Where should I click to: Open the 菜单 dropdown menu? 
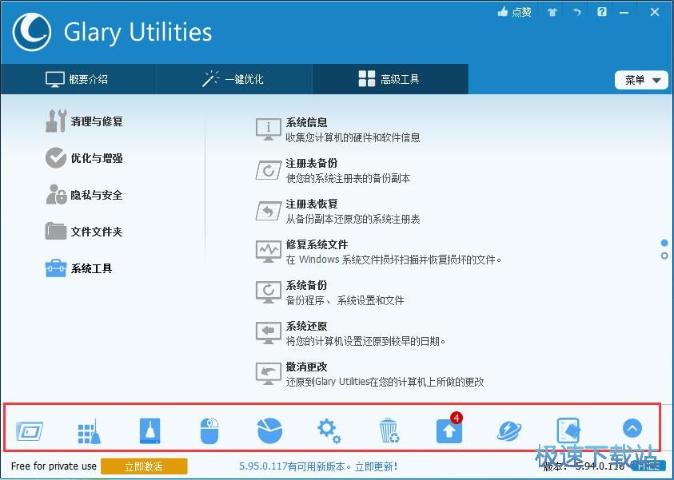641,80
